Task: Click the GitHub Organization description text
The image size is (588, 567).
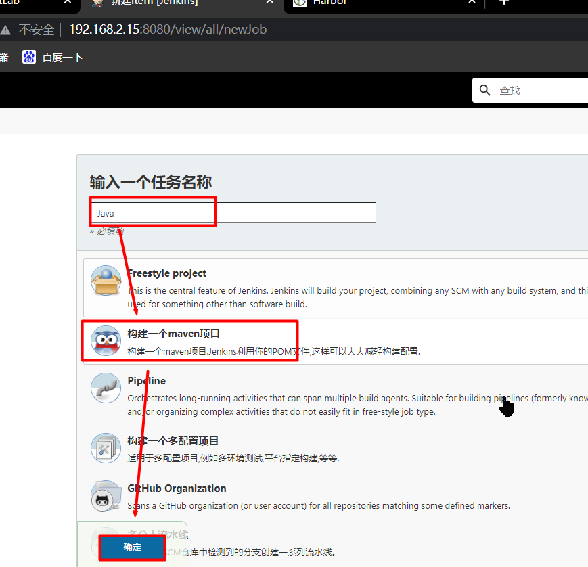Action: [x=319, y=506]
